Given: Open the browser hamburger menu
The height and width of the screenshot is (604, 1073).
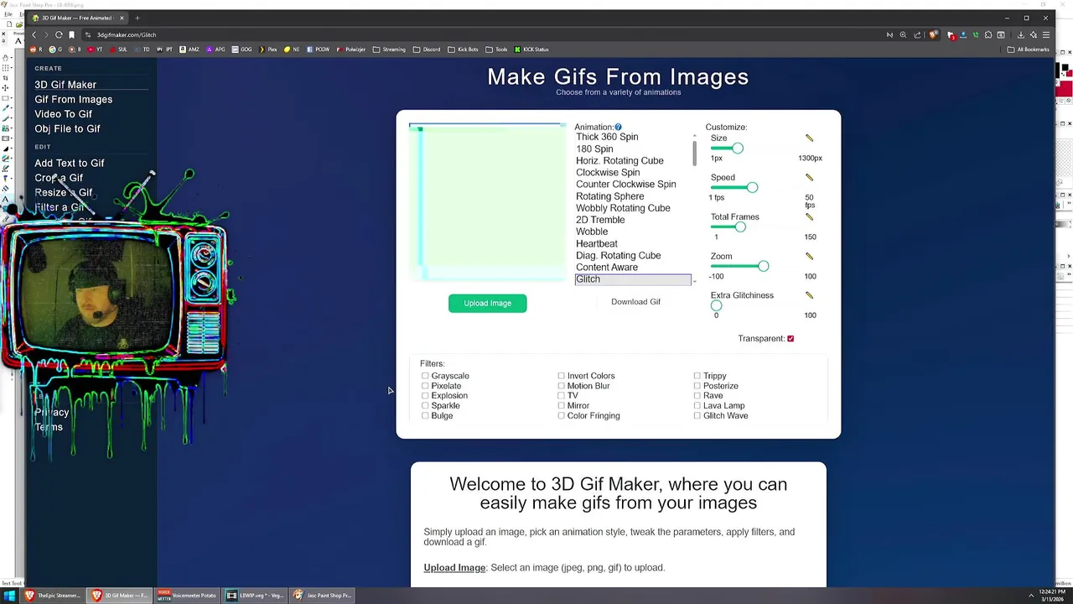Looking at the screenshot, I should tap(1045, 34).
